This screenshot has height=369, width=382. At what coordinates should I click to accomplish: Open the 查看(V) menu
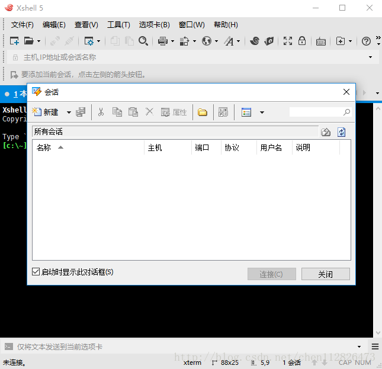click(x=86, y=25)
